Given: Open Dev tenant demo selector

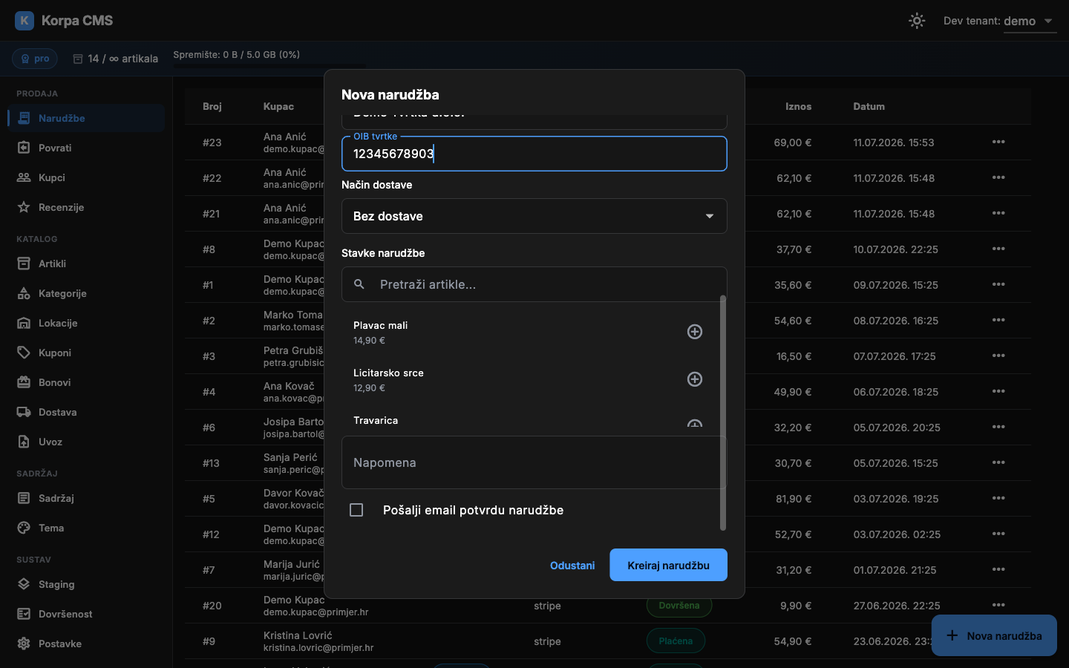Looking at the screenshot, I should 1000,21.
